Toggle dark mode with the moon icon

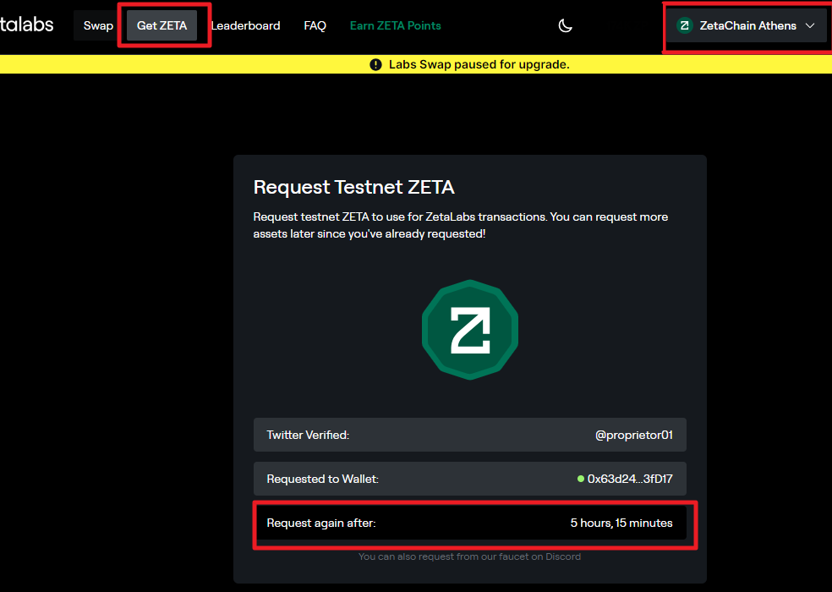(x=565, y=25)
